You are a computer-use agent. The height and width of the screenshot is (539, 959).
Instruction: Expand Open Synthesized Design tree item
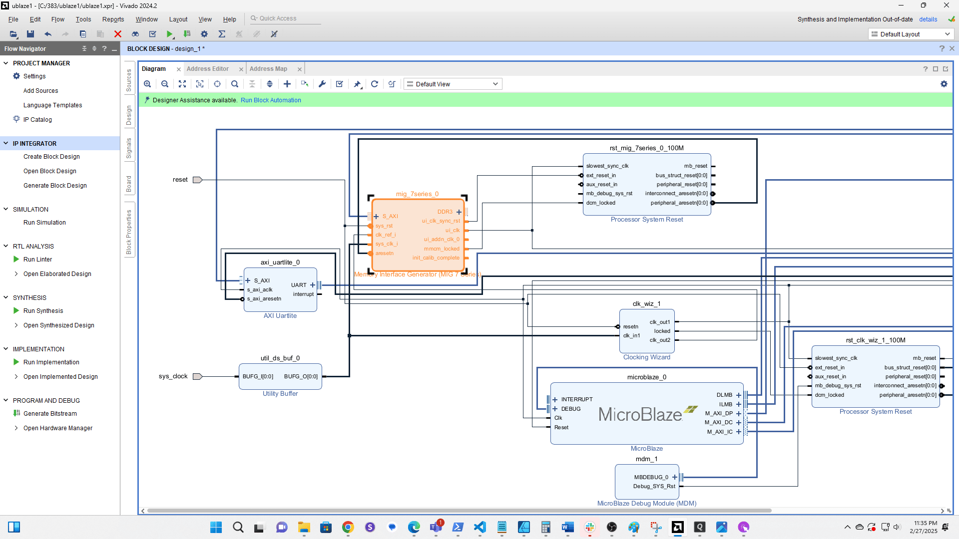(x=16, y=325)
